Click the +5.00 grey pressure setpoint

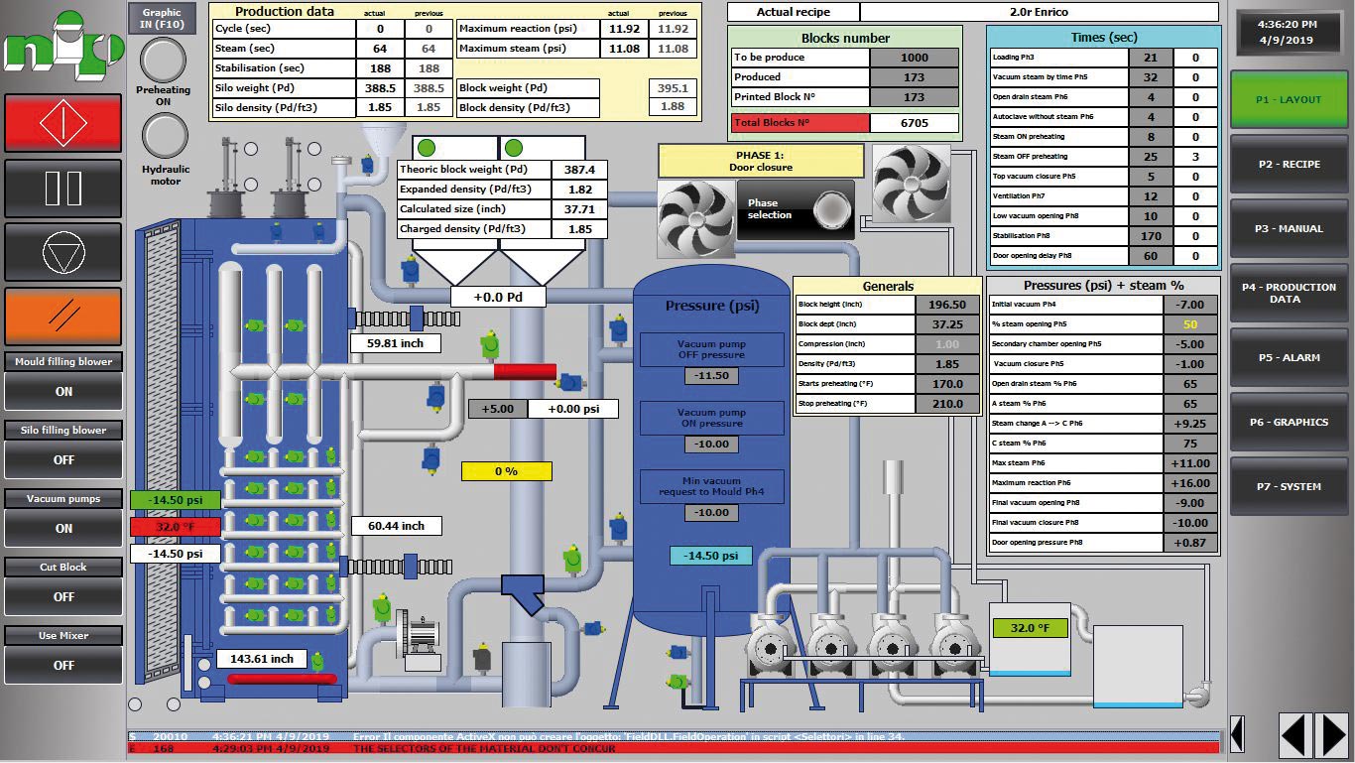point(498,409)
